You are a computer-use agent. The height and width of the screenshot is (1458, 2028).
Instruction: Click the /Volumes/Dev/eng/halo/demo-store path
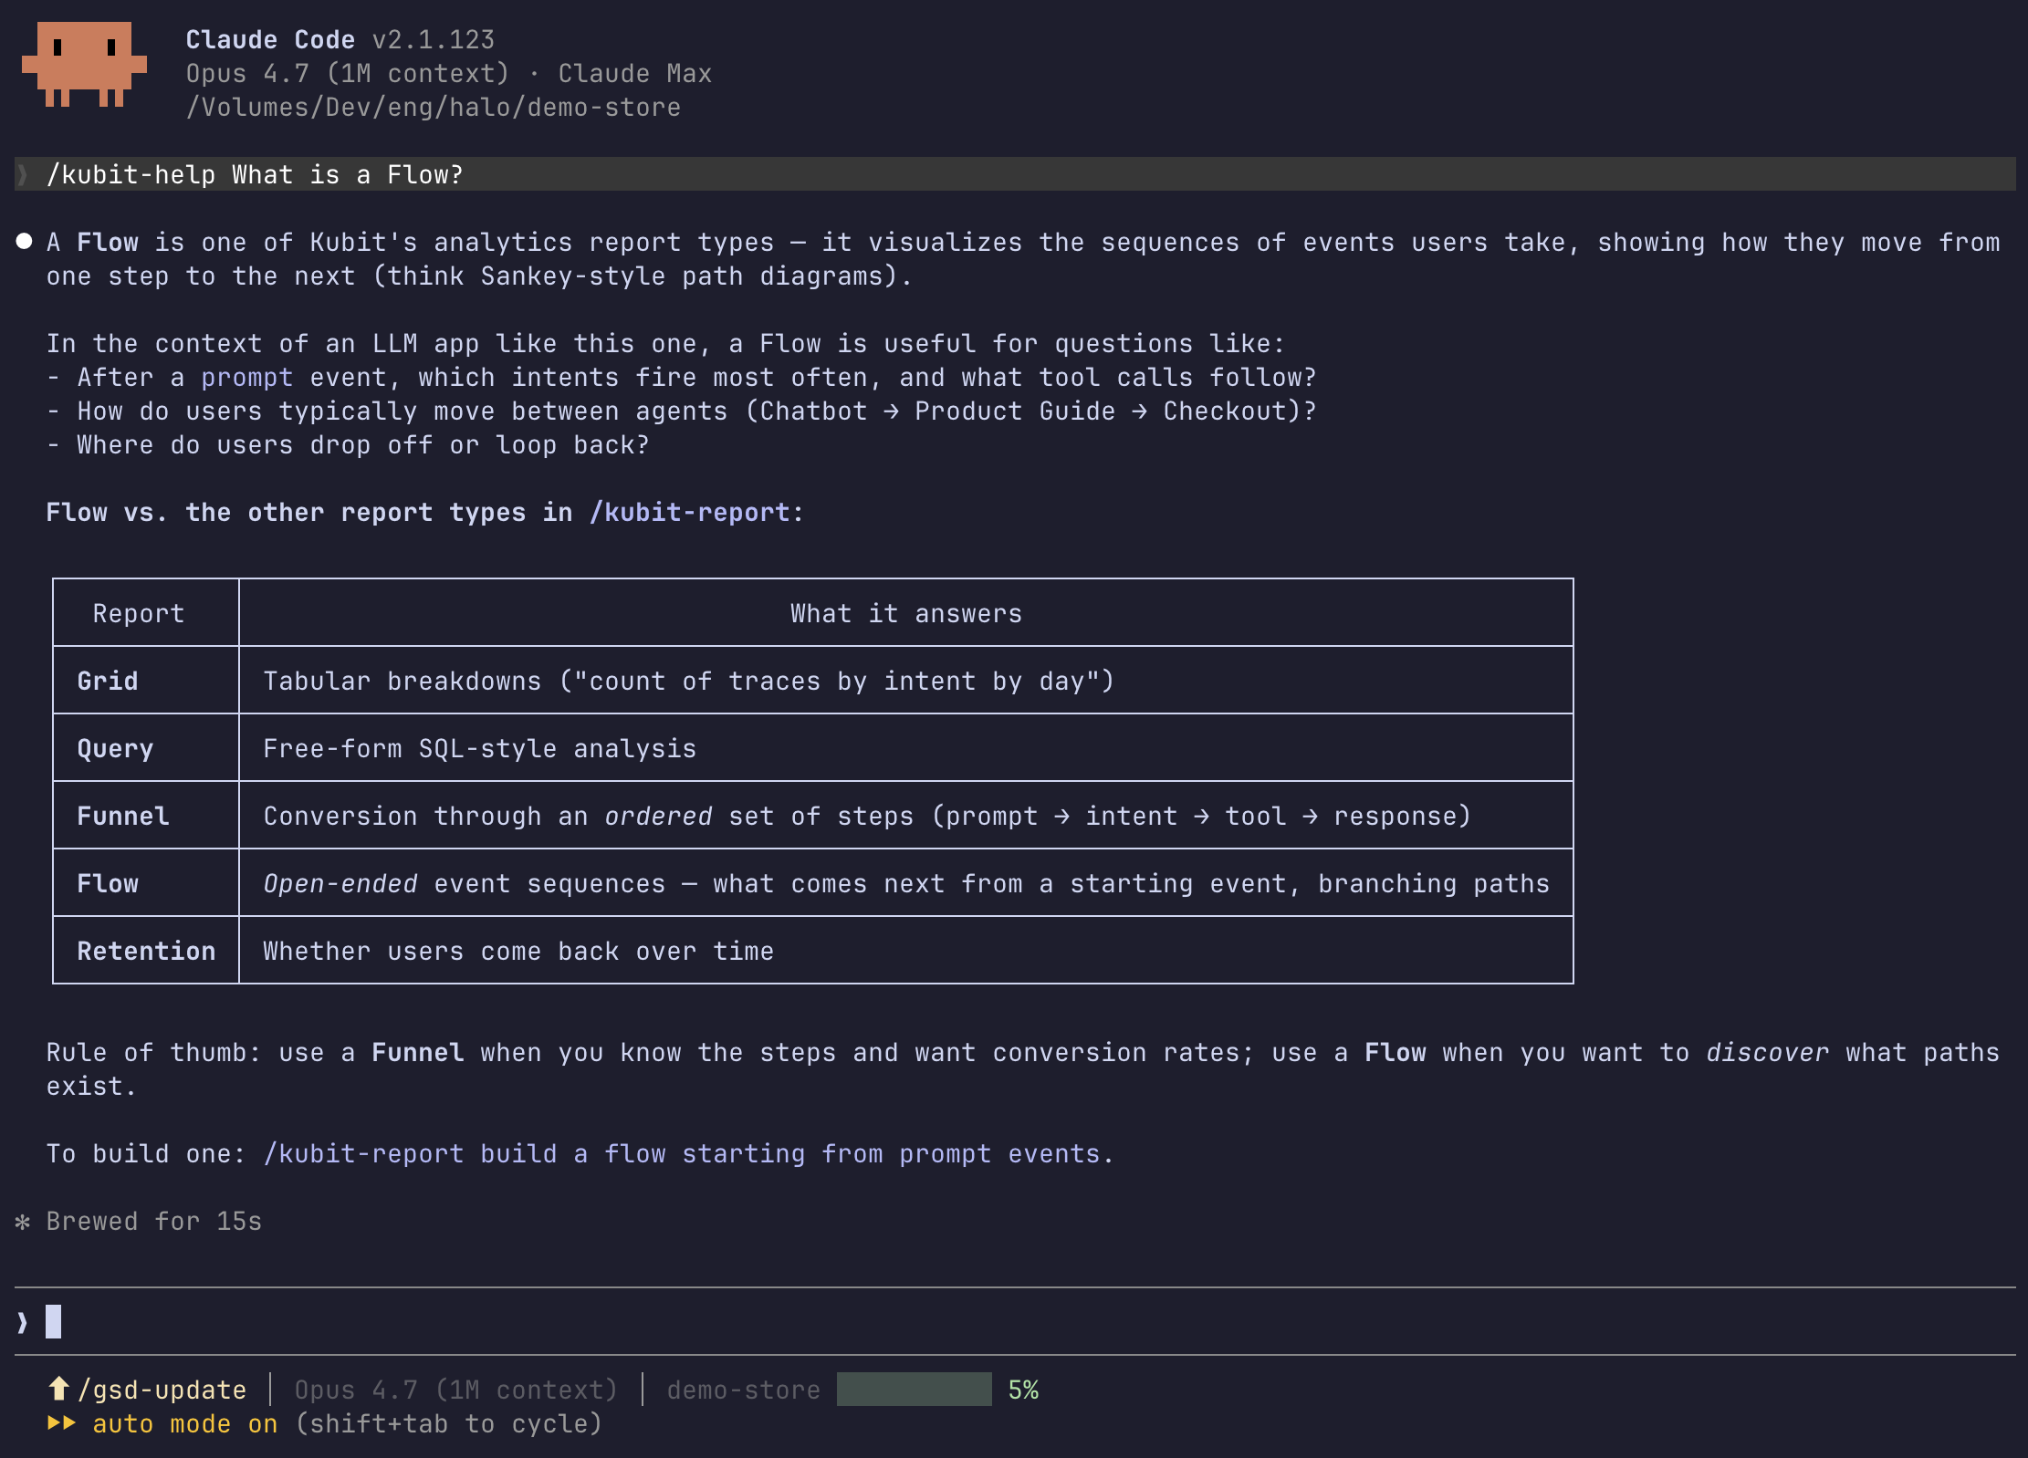point(434,108)
